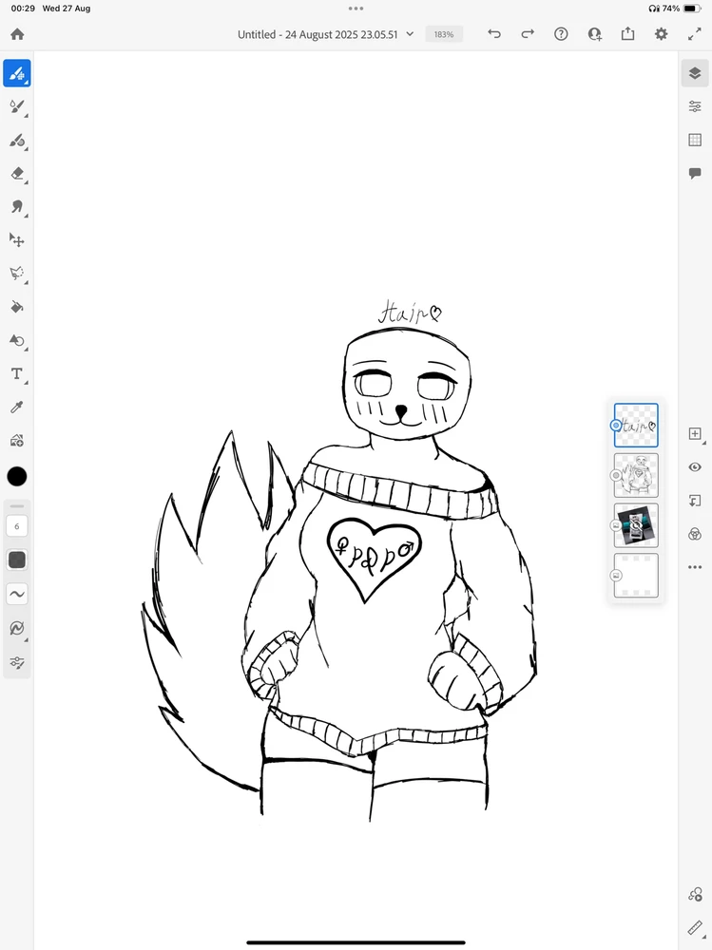The height and width of the screenshot is (950, 712).
Task: Select the reference photo layer thumbnail
Action: coord(636,525)
